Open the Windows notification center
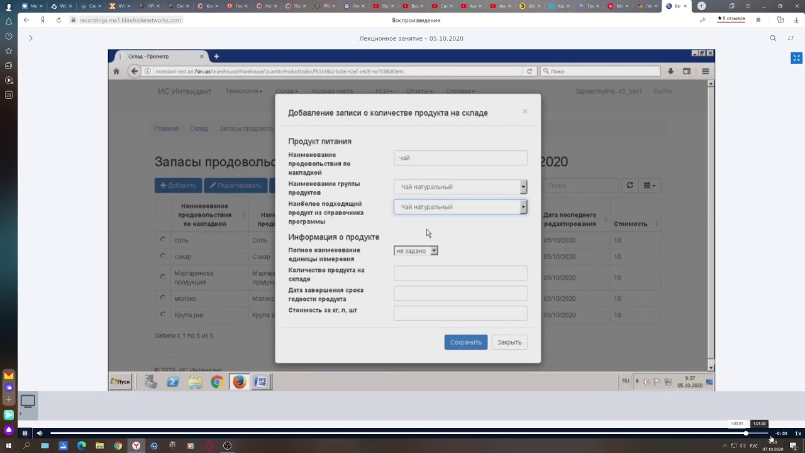 point(794,446)
